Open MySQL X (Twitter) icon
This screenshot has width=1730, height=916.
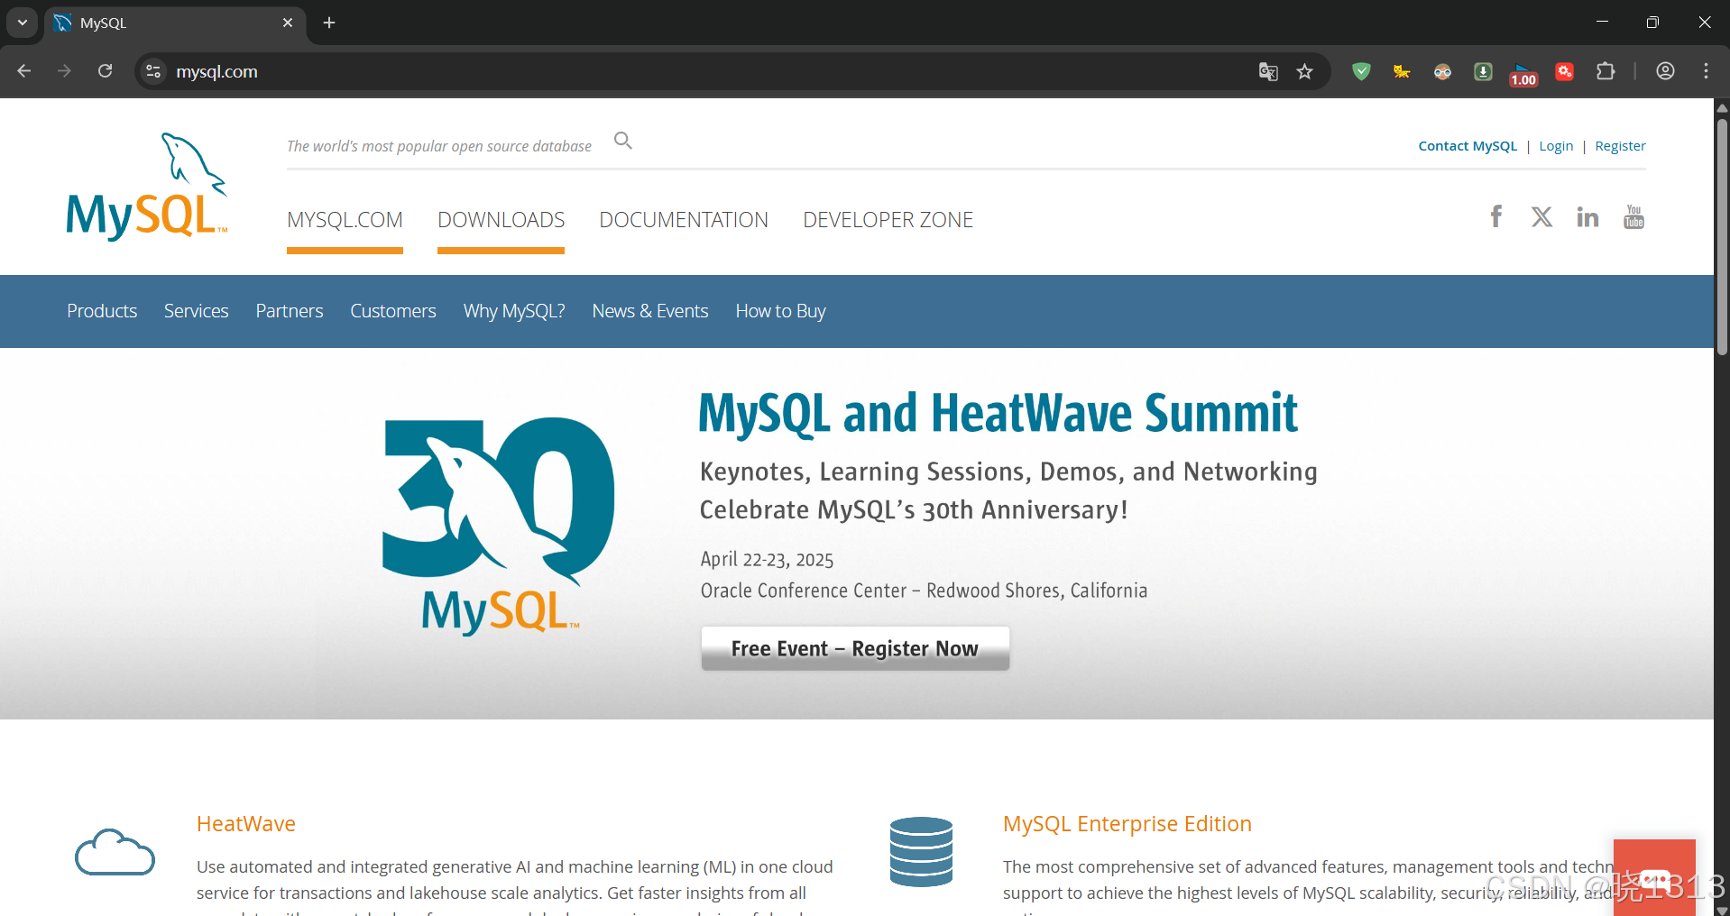[x=1542, y=216]
